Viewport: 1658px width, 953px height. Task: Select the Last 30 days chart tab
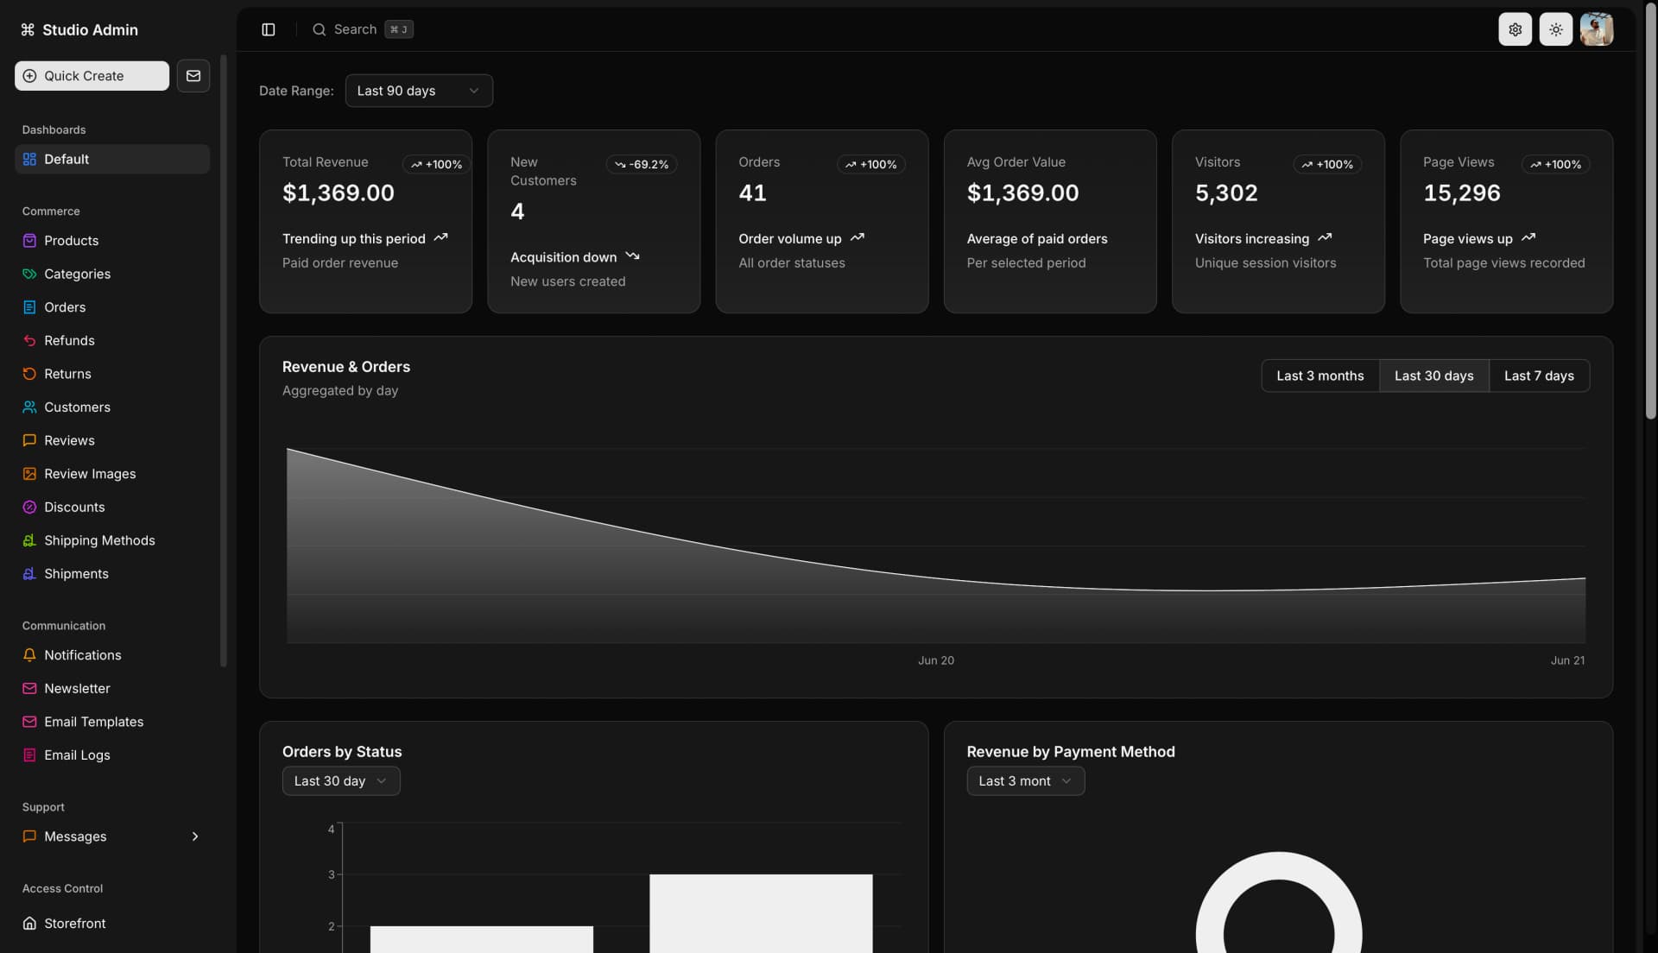[1433, 376]
